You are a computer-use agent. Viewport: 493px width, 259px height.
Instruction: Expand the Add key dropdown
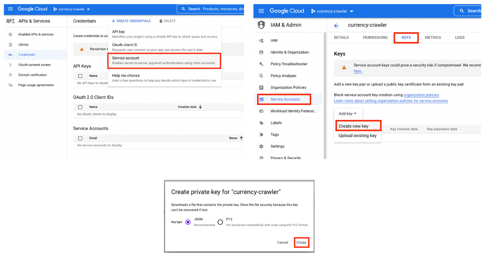point(348,114)
